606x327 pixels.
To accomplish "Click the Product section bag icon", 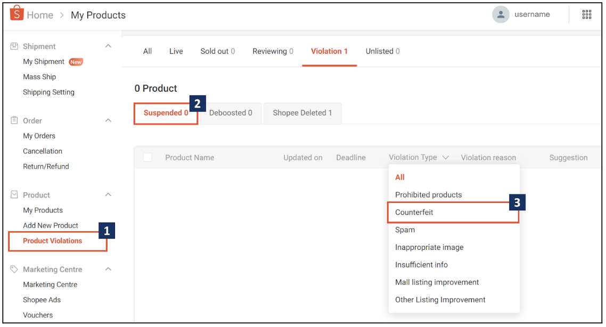I will pos(14,195).
